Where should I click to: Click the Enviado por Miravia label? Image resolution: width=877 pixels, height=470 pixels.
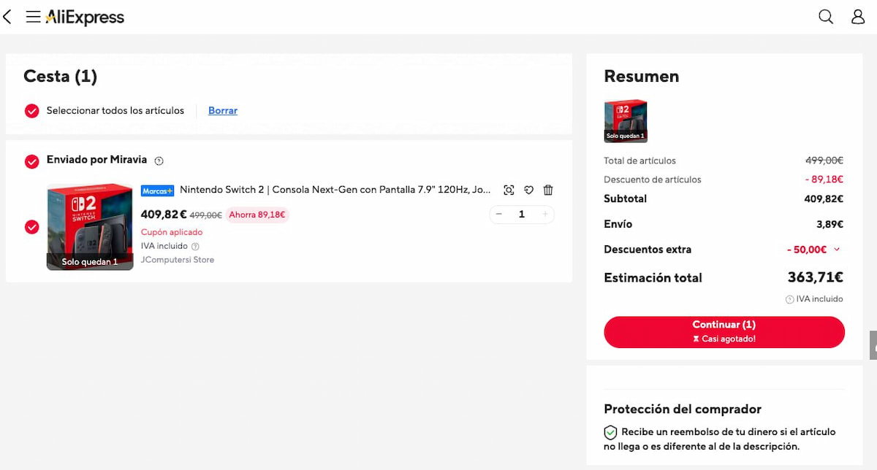96,160
